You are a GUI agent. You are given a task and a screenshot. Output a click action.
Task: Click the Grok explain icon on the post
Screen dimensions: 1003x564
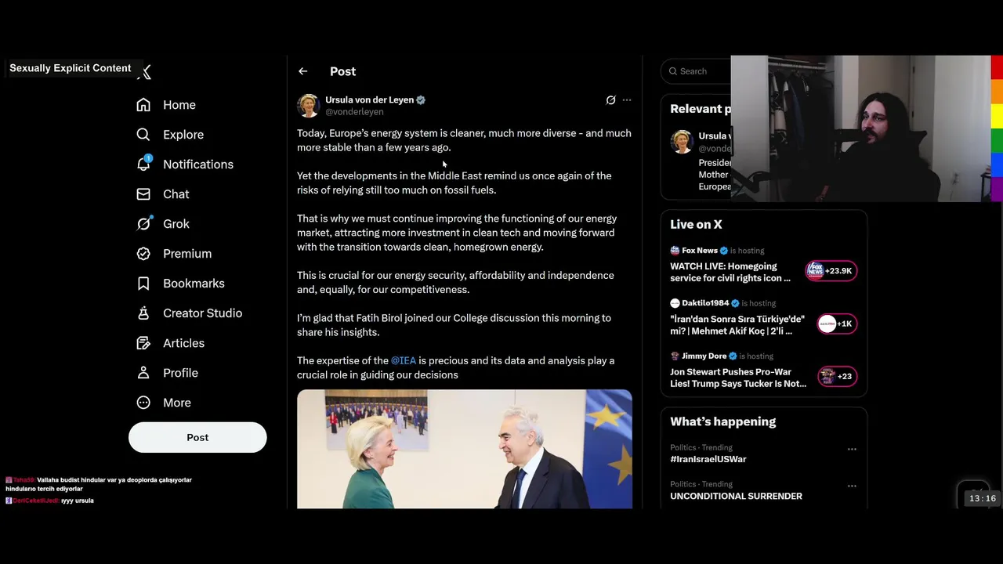tap(611, 100)
